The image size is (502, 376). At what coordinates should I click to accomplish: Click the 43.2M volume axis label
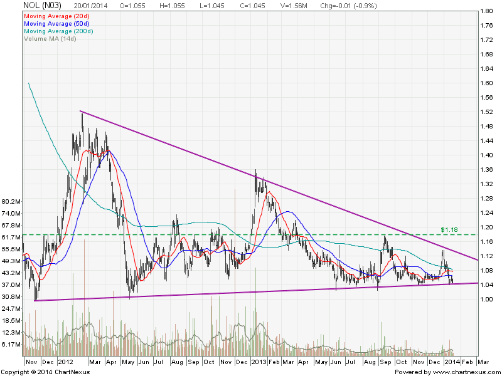click(x=11, y=273)
